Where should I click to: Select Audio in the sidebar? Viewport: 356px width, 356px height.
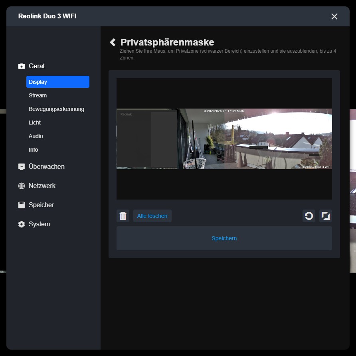click(x=36, y=136)
